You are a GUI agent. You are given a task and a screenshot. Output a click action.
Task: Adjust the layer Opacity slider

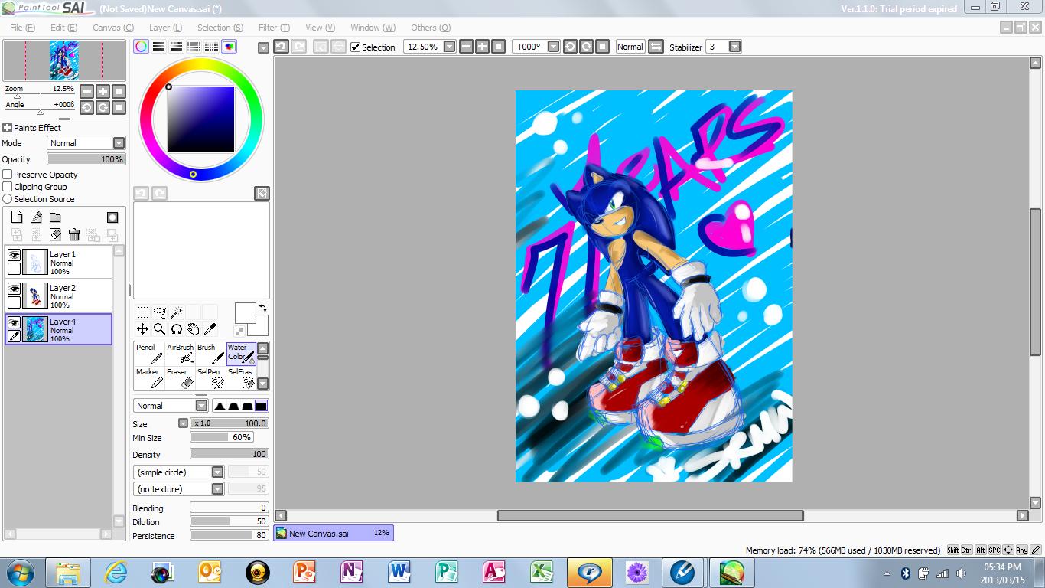pos(86,159)
